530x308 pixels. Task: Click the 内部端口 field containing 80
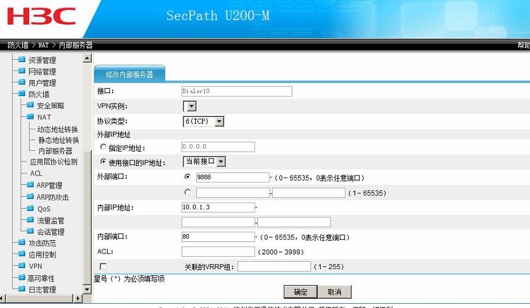pos(218,237)
